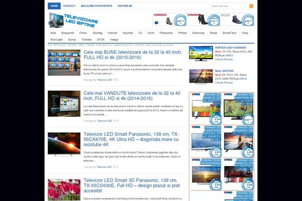Click Comodo gray ankle boot ad
The height and width of the screenshot is (201, 302).
(170, 20)
